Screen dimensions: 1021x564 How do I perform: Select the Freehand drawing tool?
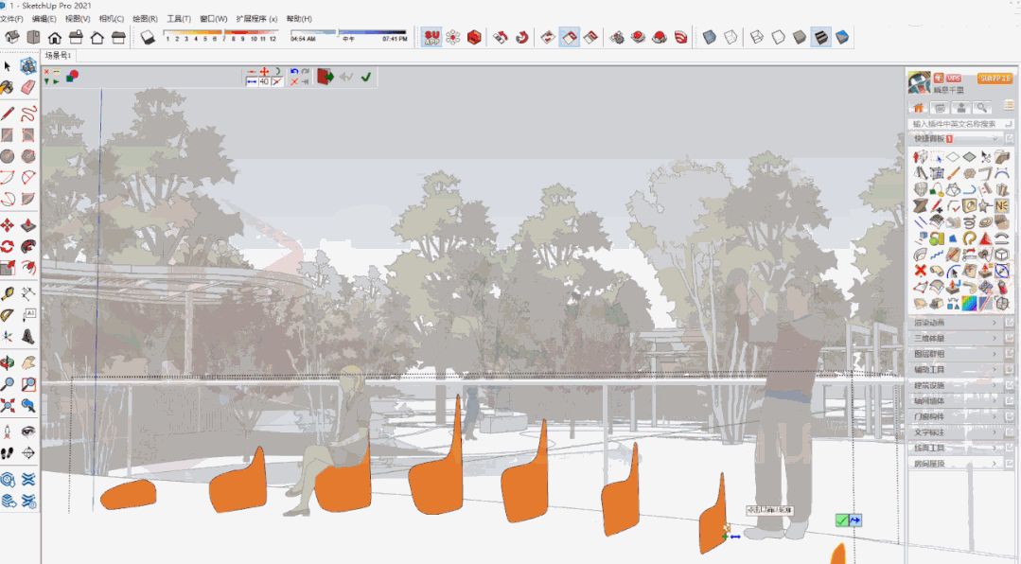point(28,114)
